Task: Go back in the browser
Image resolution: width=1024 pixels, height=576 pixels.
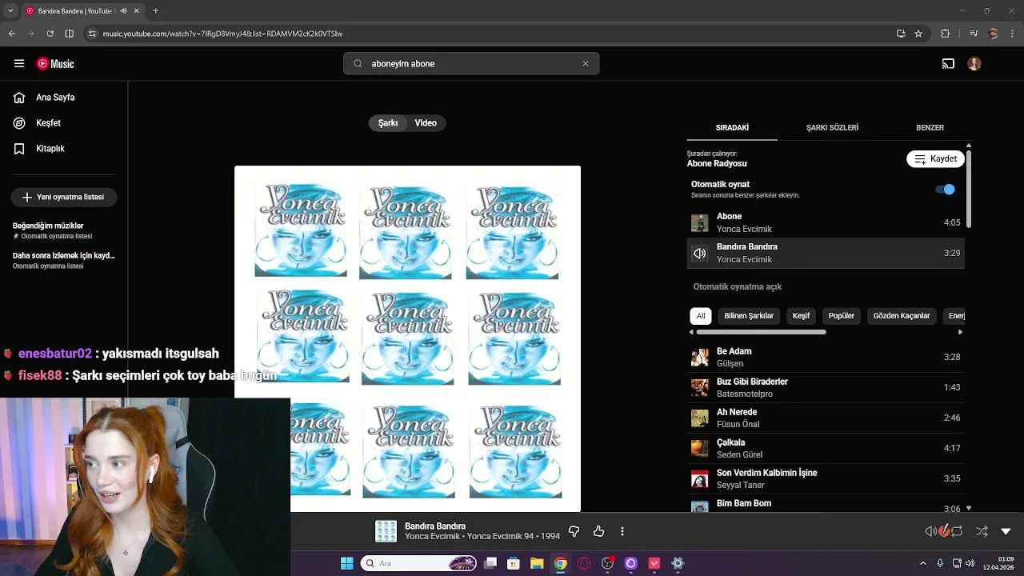Action: [x=11, y=34]
